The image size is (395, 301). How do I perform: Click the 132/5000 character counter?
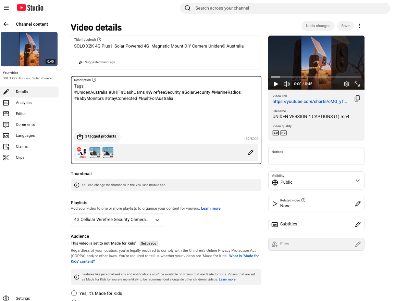coord(251,139)
